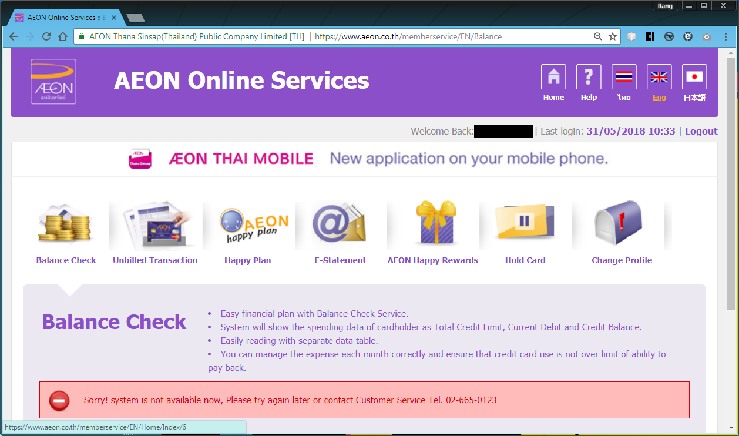Click the 'Sorry! system is not available' message
This screenshot has height=436, width=739.
[x=290, y=400]
